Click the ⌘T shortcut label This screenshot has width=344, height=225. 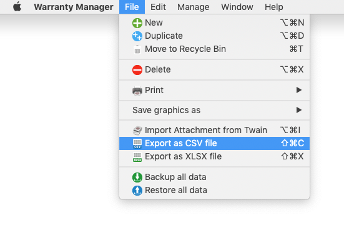tap(297, 49)
